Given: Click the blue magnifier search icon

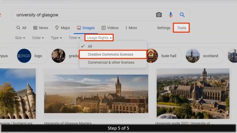Looking at the screenshot, I should [182, 15].
